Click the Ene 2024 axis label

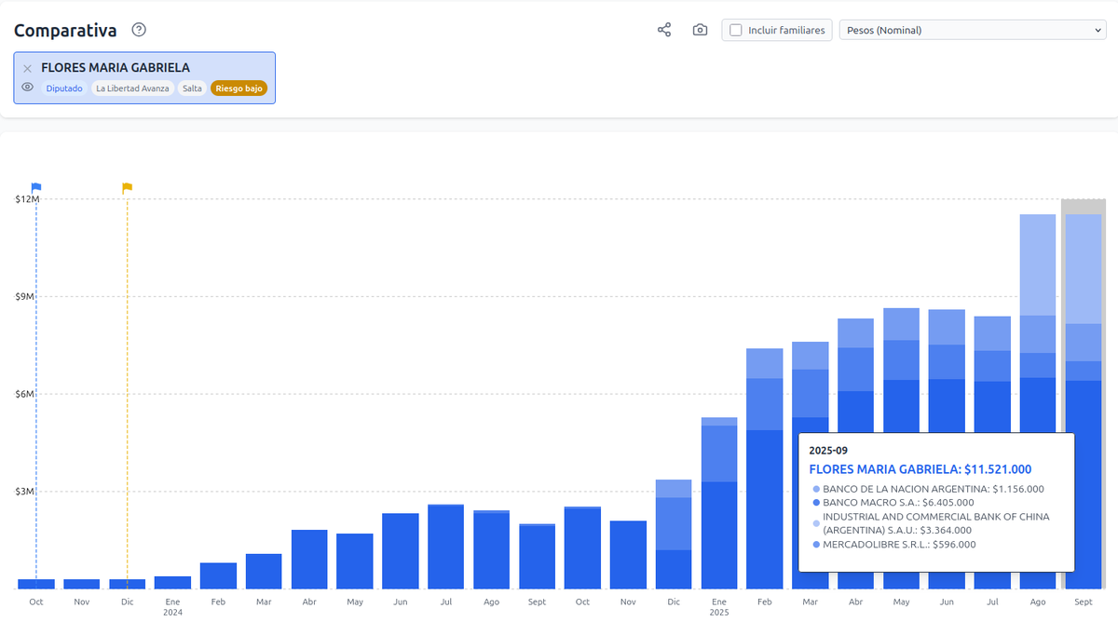pos(173,607)
